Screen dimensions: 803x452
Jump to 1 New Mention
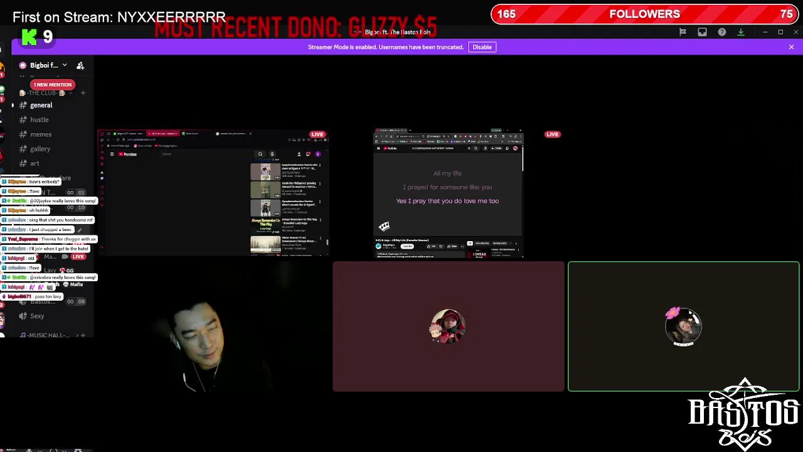click(53, 85)
